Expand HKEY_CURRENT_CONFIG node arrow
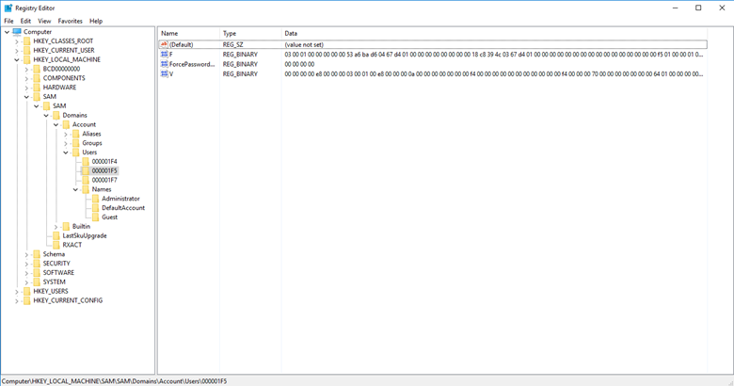Screen dimensions: 734x386 (17, 300)
